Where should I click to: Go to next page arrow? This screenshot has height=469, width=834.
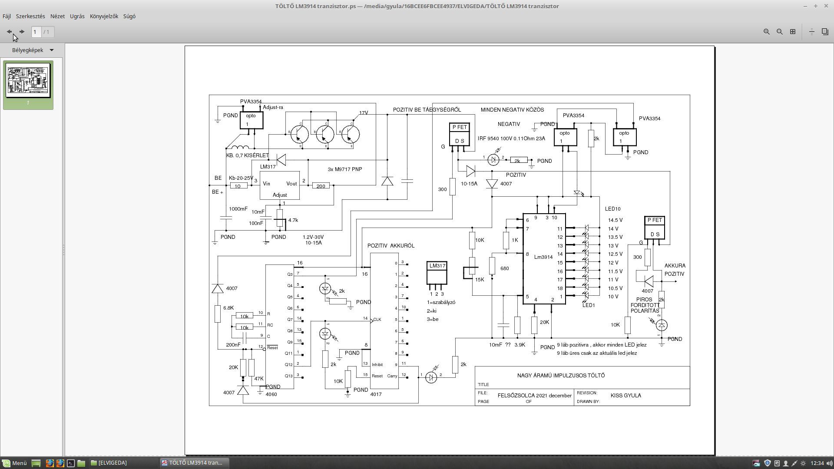22,32
